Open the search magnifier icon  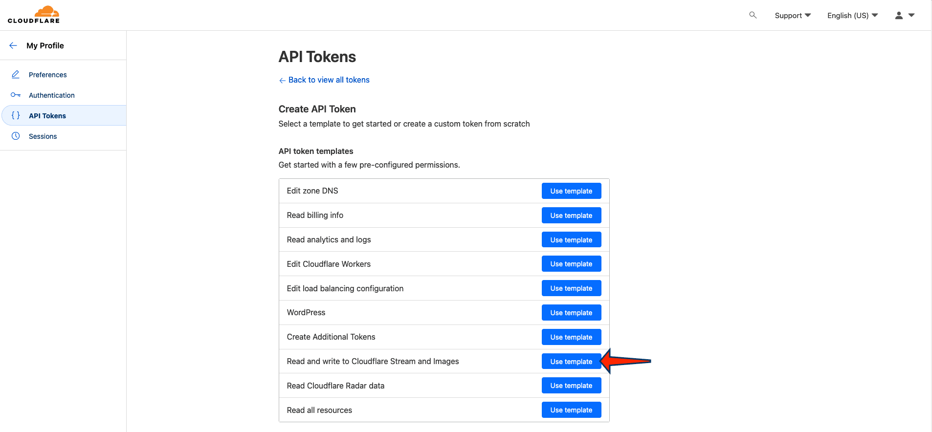[x=753, y=15]
